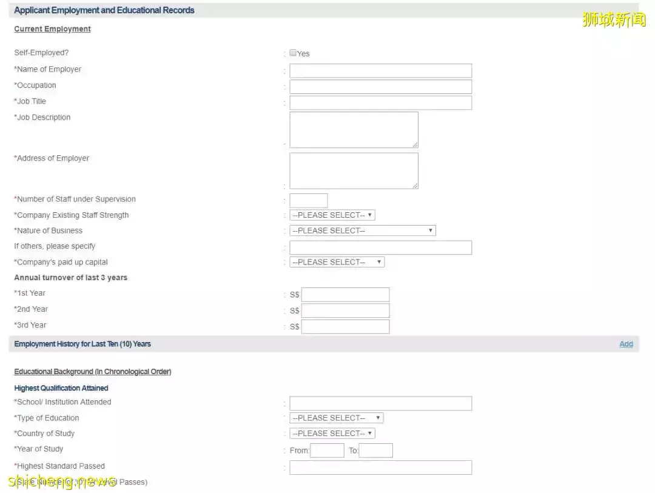655x493 pixels.
Task: Click the Address of Employer textarea
Action: click(354, 170)
